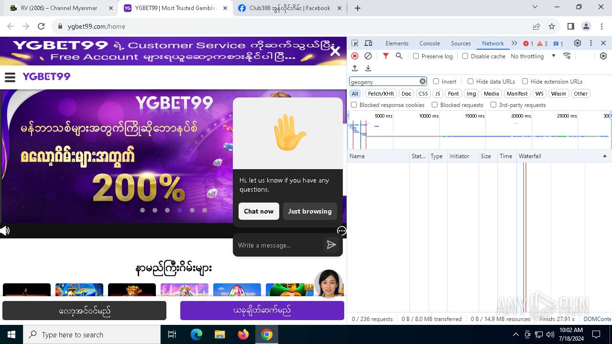The height and width of the screenshot is (344, 612).
Task: Open Chrome profile avatar
Action: pos(586,26)
